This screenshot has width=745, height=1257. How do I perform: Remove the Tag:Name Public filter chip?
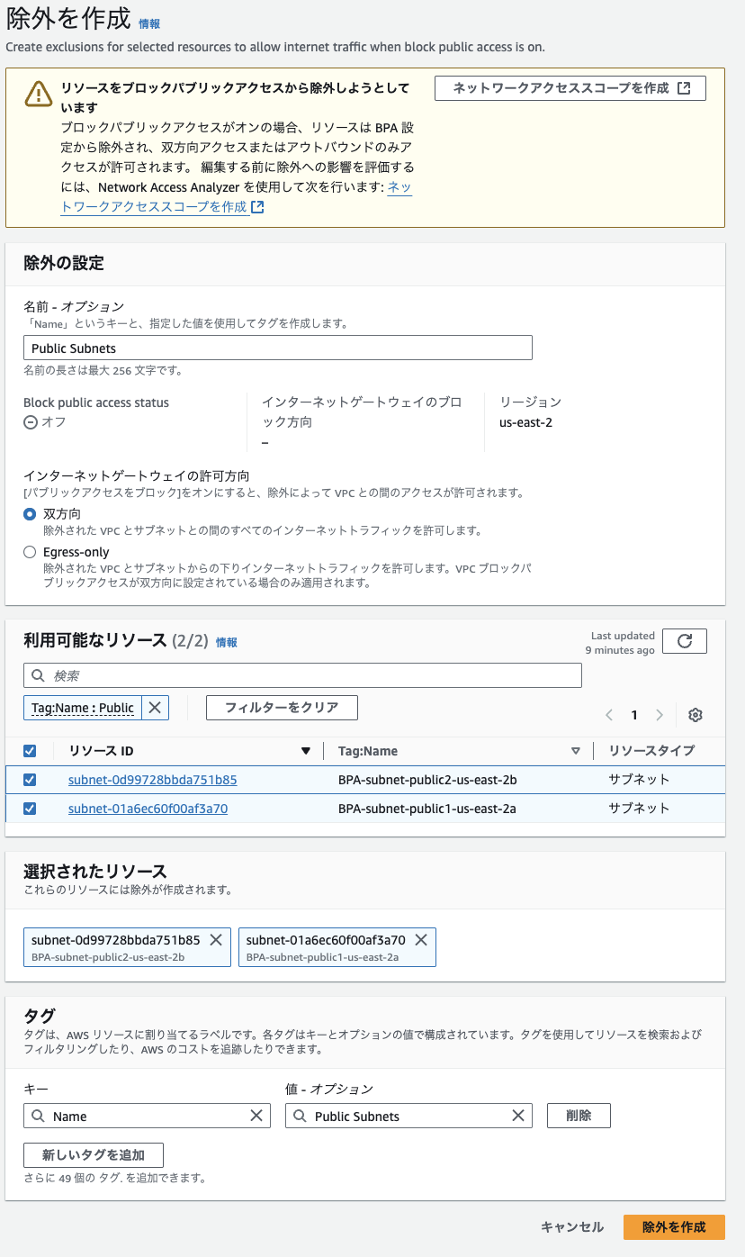pos(157,707)
